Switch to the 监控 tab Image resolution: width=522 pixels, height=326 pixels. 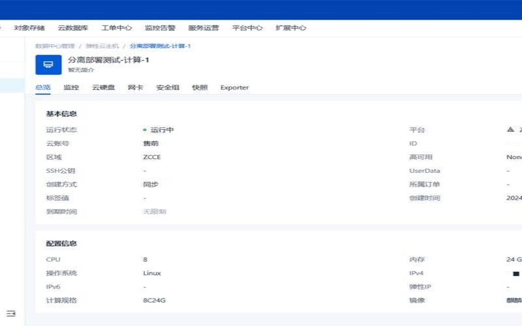click(x=71, y=87)
